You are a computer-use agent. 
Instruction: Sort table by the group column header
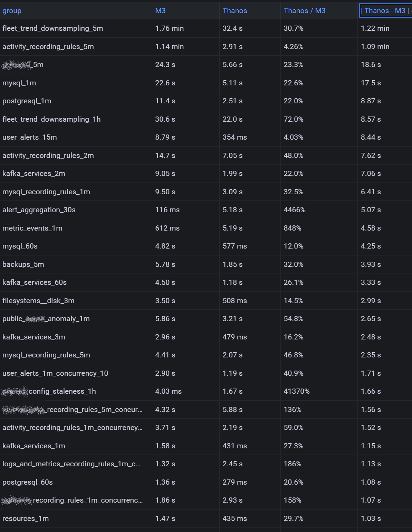click(12, 11)
